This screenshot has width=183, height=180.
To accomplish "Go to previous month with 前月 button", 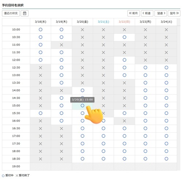I will tap(134, 13).
